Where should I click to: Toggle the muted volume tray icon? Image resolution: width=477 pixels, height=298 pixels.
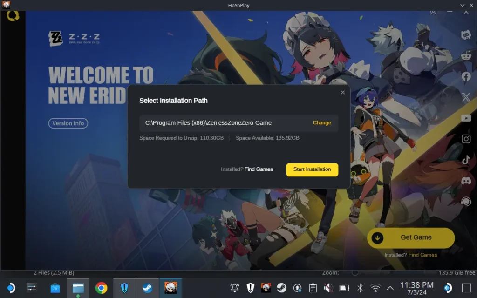tap(328, 288)
